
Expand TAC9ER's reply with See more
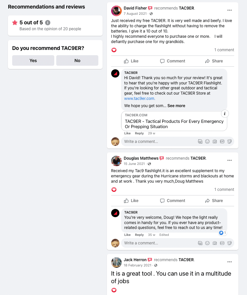[x=176, y=106]
